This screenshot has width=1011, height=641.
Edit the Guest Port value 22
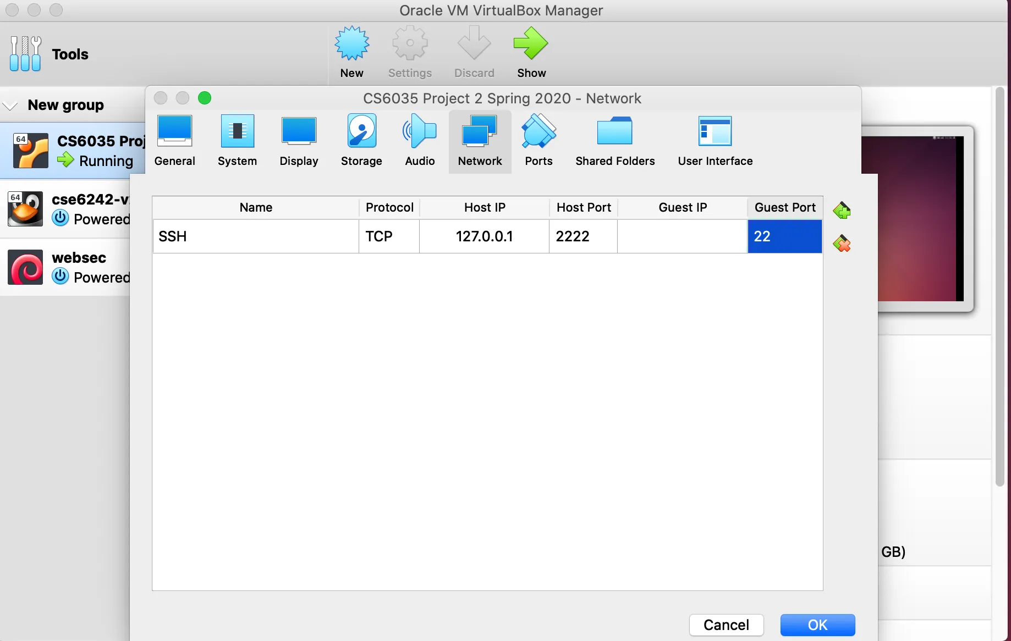784,236
